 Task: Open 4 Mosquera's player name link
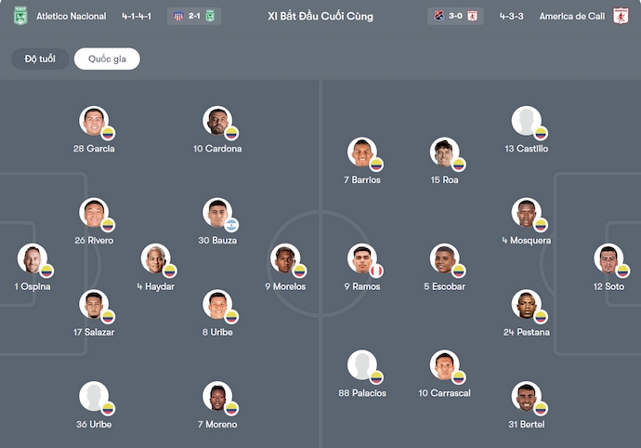(x=526, y=241)
